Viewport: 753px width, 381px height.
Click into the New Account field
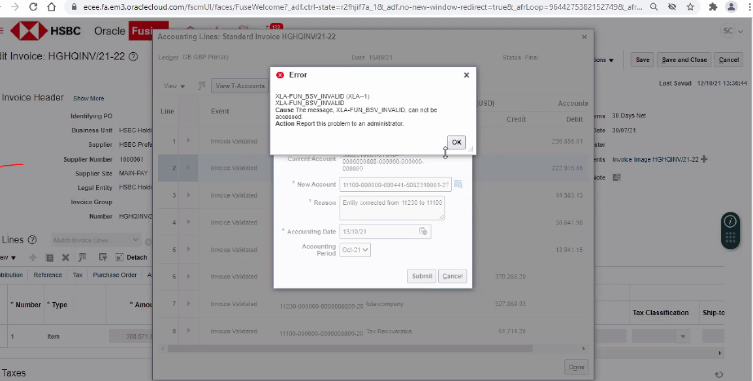click(x=395, y=184)
